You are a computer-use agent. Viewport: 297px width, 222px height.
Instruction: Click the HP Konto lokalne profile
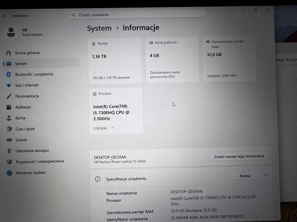(x=25, y=32)
